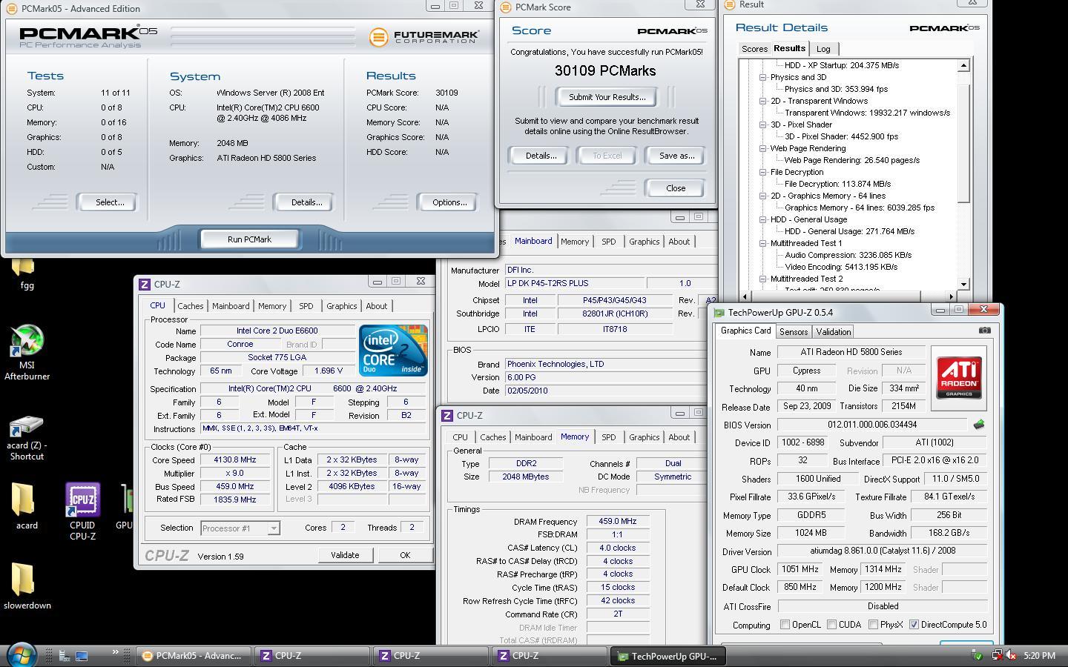
Task: Click the Options... button in PCMark05
Action: pos(449,202)
